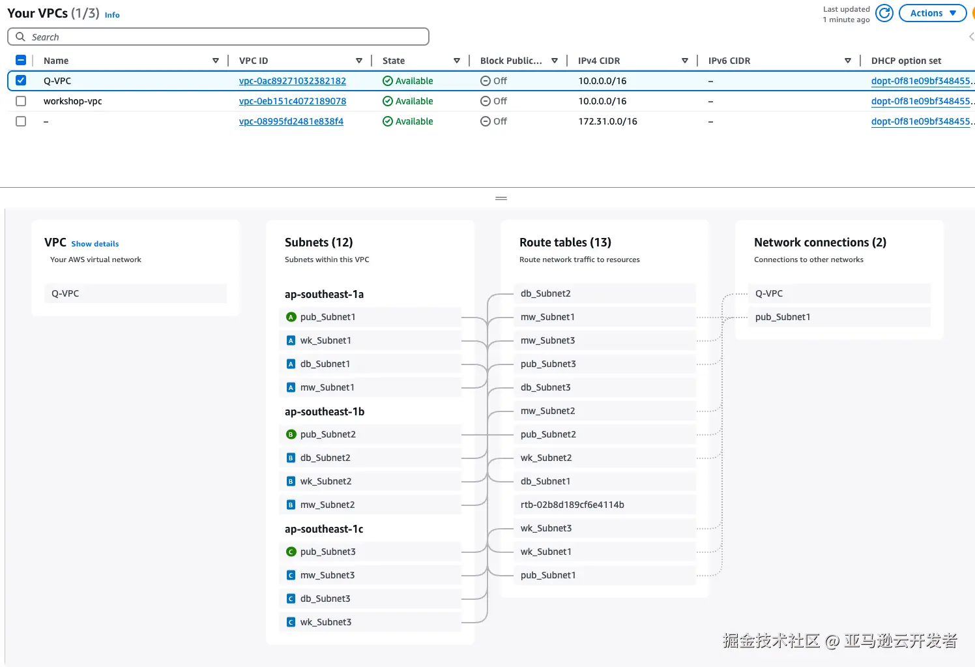
Task: Click the search magnifier icon
Action: pos(20,37)
